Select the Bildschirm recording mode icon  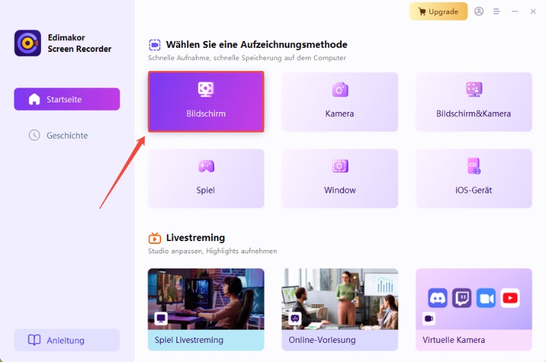[x=205, y=89]
